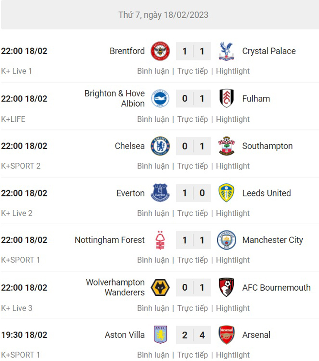
Task: Click the Southampton club crest
Action: 226,146
